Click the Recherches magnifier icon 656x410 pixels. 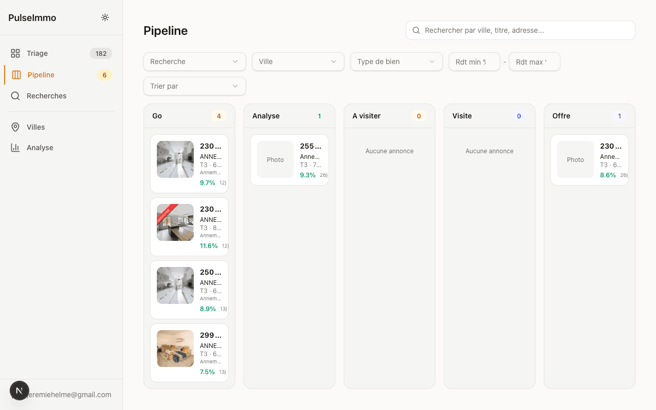point(15,96)
